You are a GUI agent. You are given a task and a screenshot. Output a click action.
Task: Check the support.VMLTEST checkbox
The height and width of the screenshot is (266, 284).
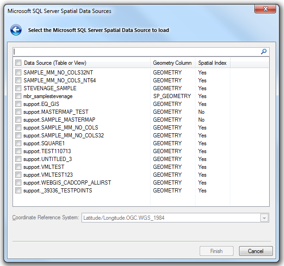18,167
